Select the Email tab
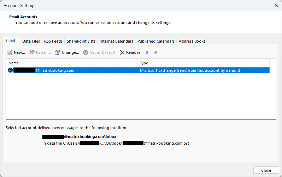 pyautogui.click(x=10, y=41)
